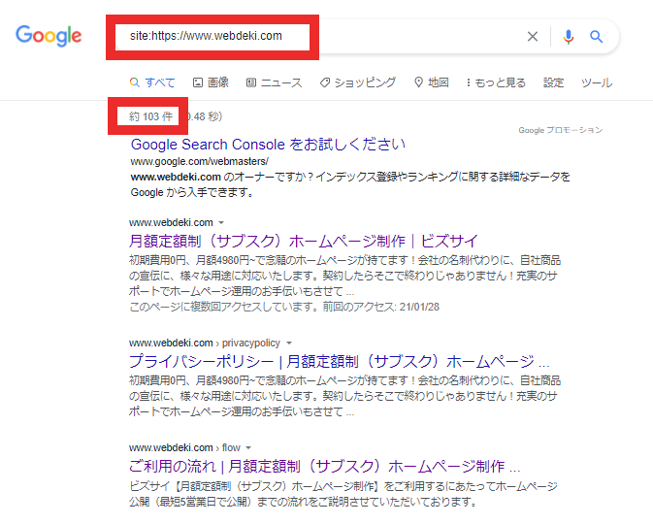The height and width of the screenshot is (524, 653).
Task: Open the ご利用の流れ result link
Action: coord(325,466)
